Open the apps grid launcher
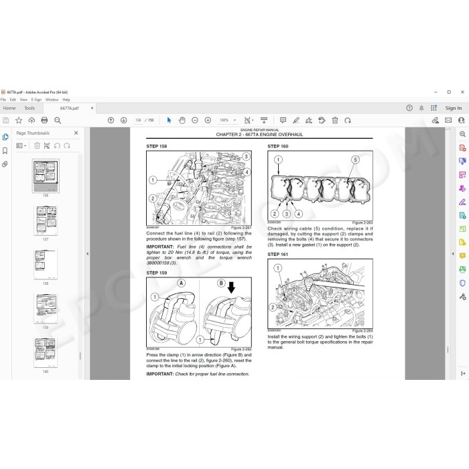The height and width of the screenshot is (469, 469). point(433,108)
